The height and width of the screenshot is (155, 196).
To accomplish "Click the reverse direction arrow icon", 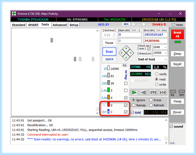I will 143,92.
